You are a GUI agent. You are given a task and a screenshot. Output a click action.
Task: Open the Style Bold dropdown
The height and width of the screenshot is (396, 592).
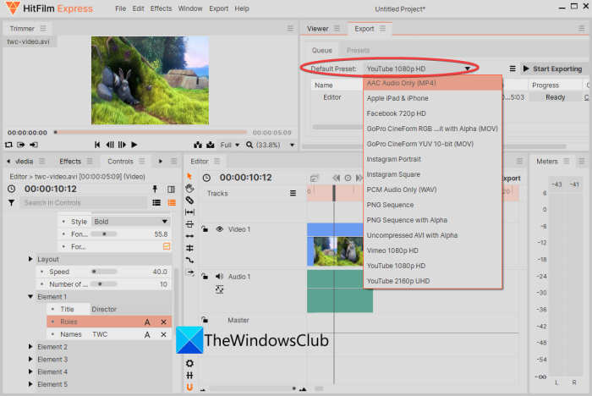130,222
